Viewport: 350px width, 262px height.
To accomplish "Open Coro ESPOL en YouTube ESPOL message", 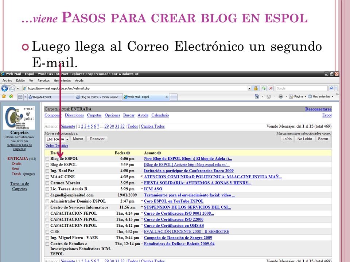I will tap(174, 201).
